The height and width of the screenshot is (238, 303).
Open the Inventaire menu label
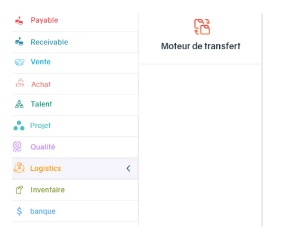[47, 190]
